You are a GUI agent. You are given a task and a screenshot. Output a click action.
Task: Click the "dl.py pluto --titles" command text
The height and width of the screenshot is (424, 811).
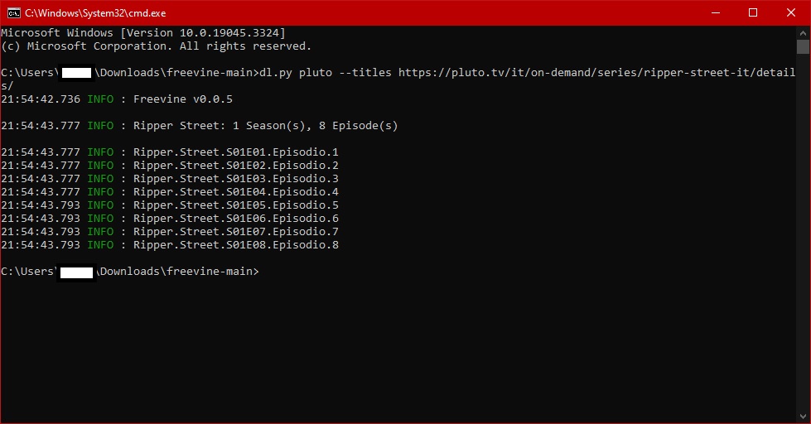pos(325,73)
